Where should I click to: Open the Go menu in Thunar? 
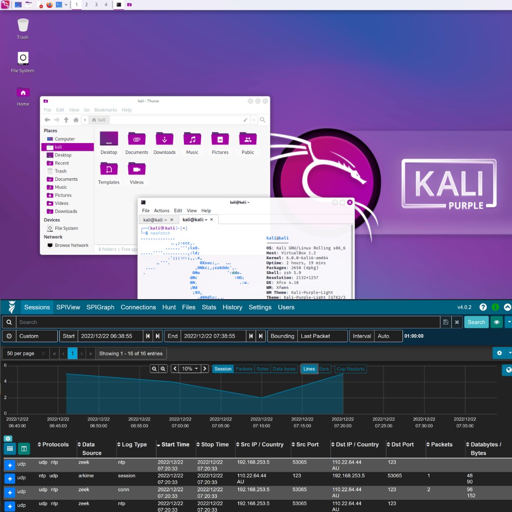[87, 110]
